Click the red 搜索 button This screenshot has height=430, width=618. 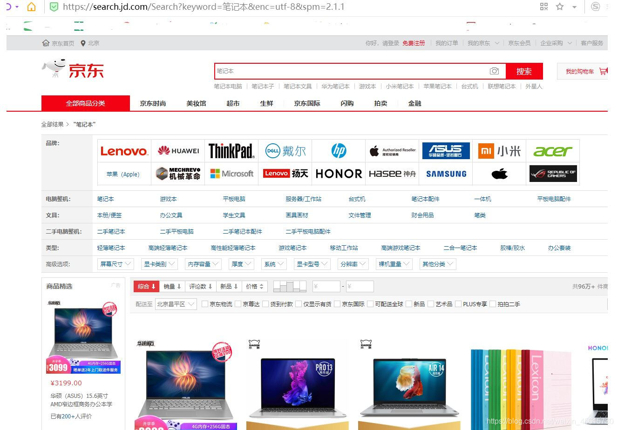[524, 71]
